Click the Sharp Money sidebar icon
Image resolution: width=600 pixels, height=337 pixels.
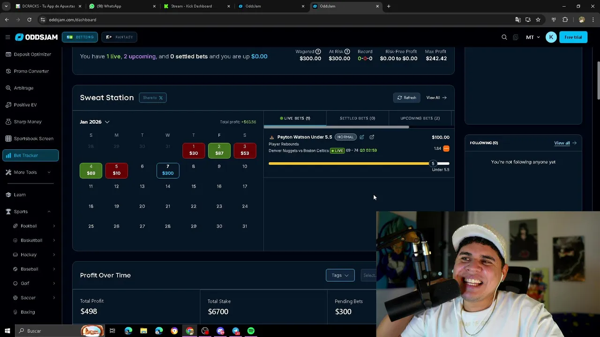[x=8, y=122]
